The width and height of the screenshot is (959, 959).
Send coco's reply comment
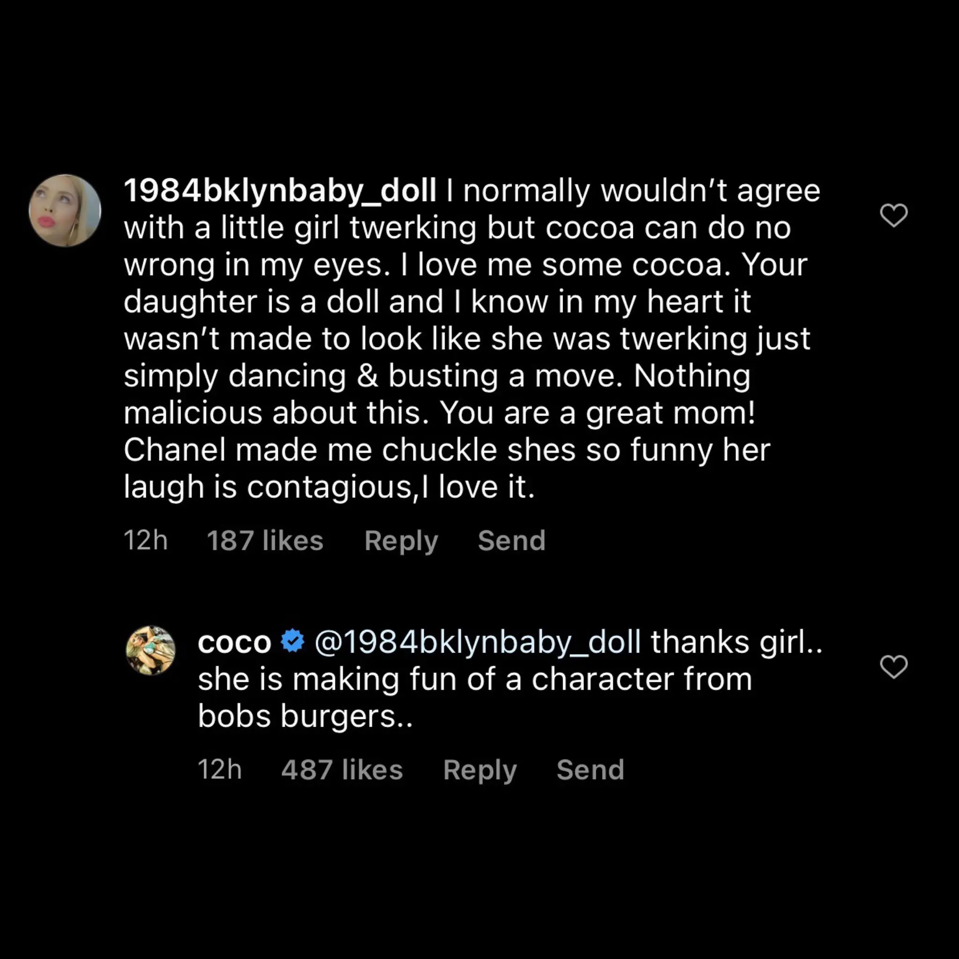(590, 770)
